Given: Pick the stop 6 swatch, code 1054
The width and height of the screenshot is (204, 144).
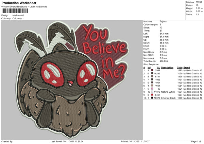Looking at the screenshot, I should point(152,86).
